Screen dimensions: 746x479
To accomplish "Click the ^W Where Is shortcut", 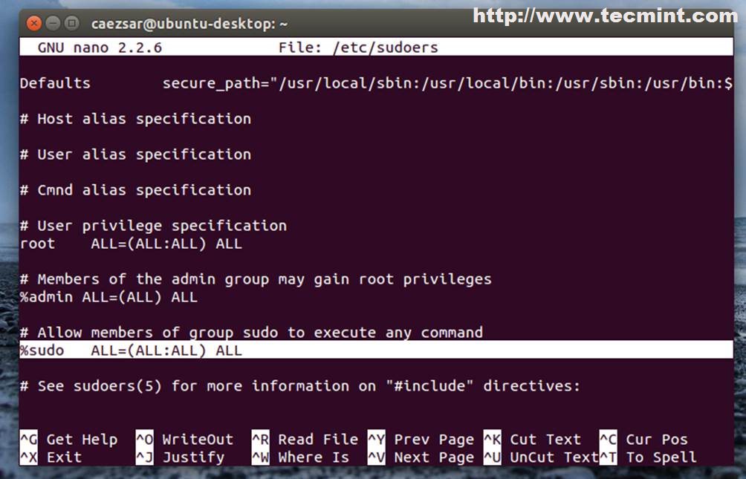I will (301, 457).
